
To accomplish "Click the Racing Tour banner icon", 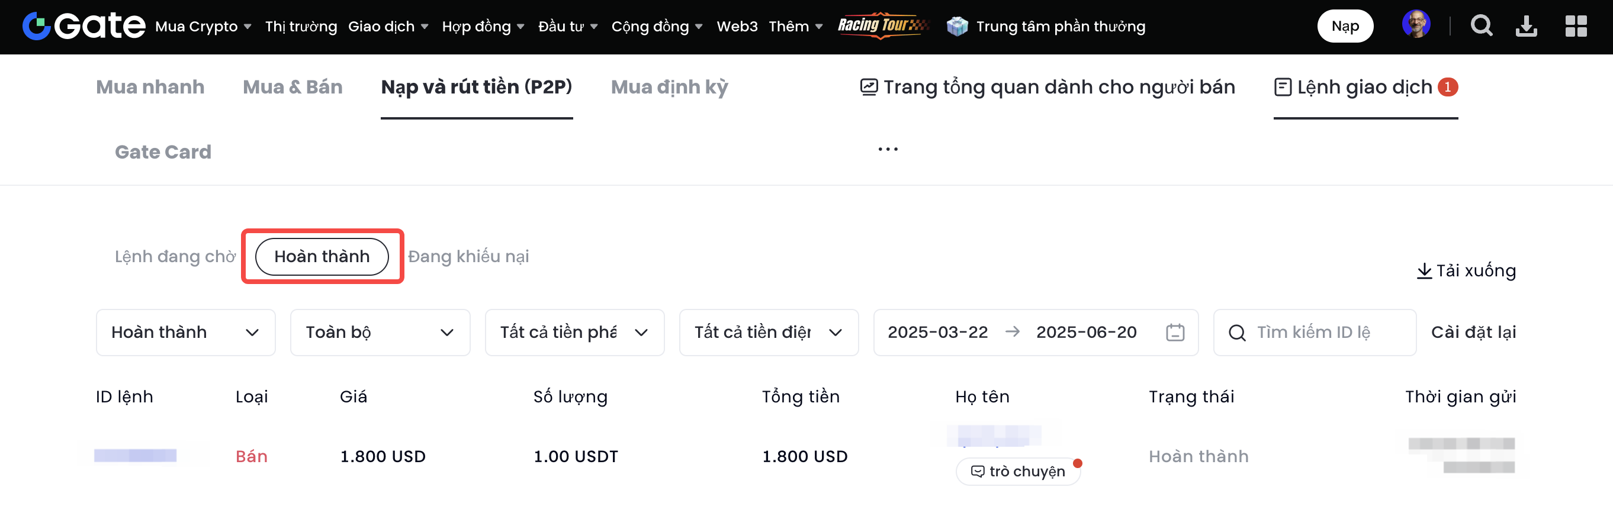I will 882,25.
